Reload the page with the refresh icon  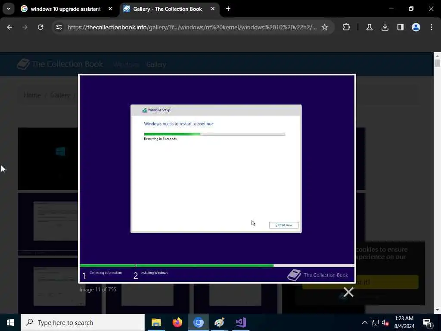point(40,27)
